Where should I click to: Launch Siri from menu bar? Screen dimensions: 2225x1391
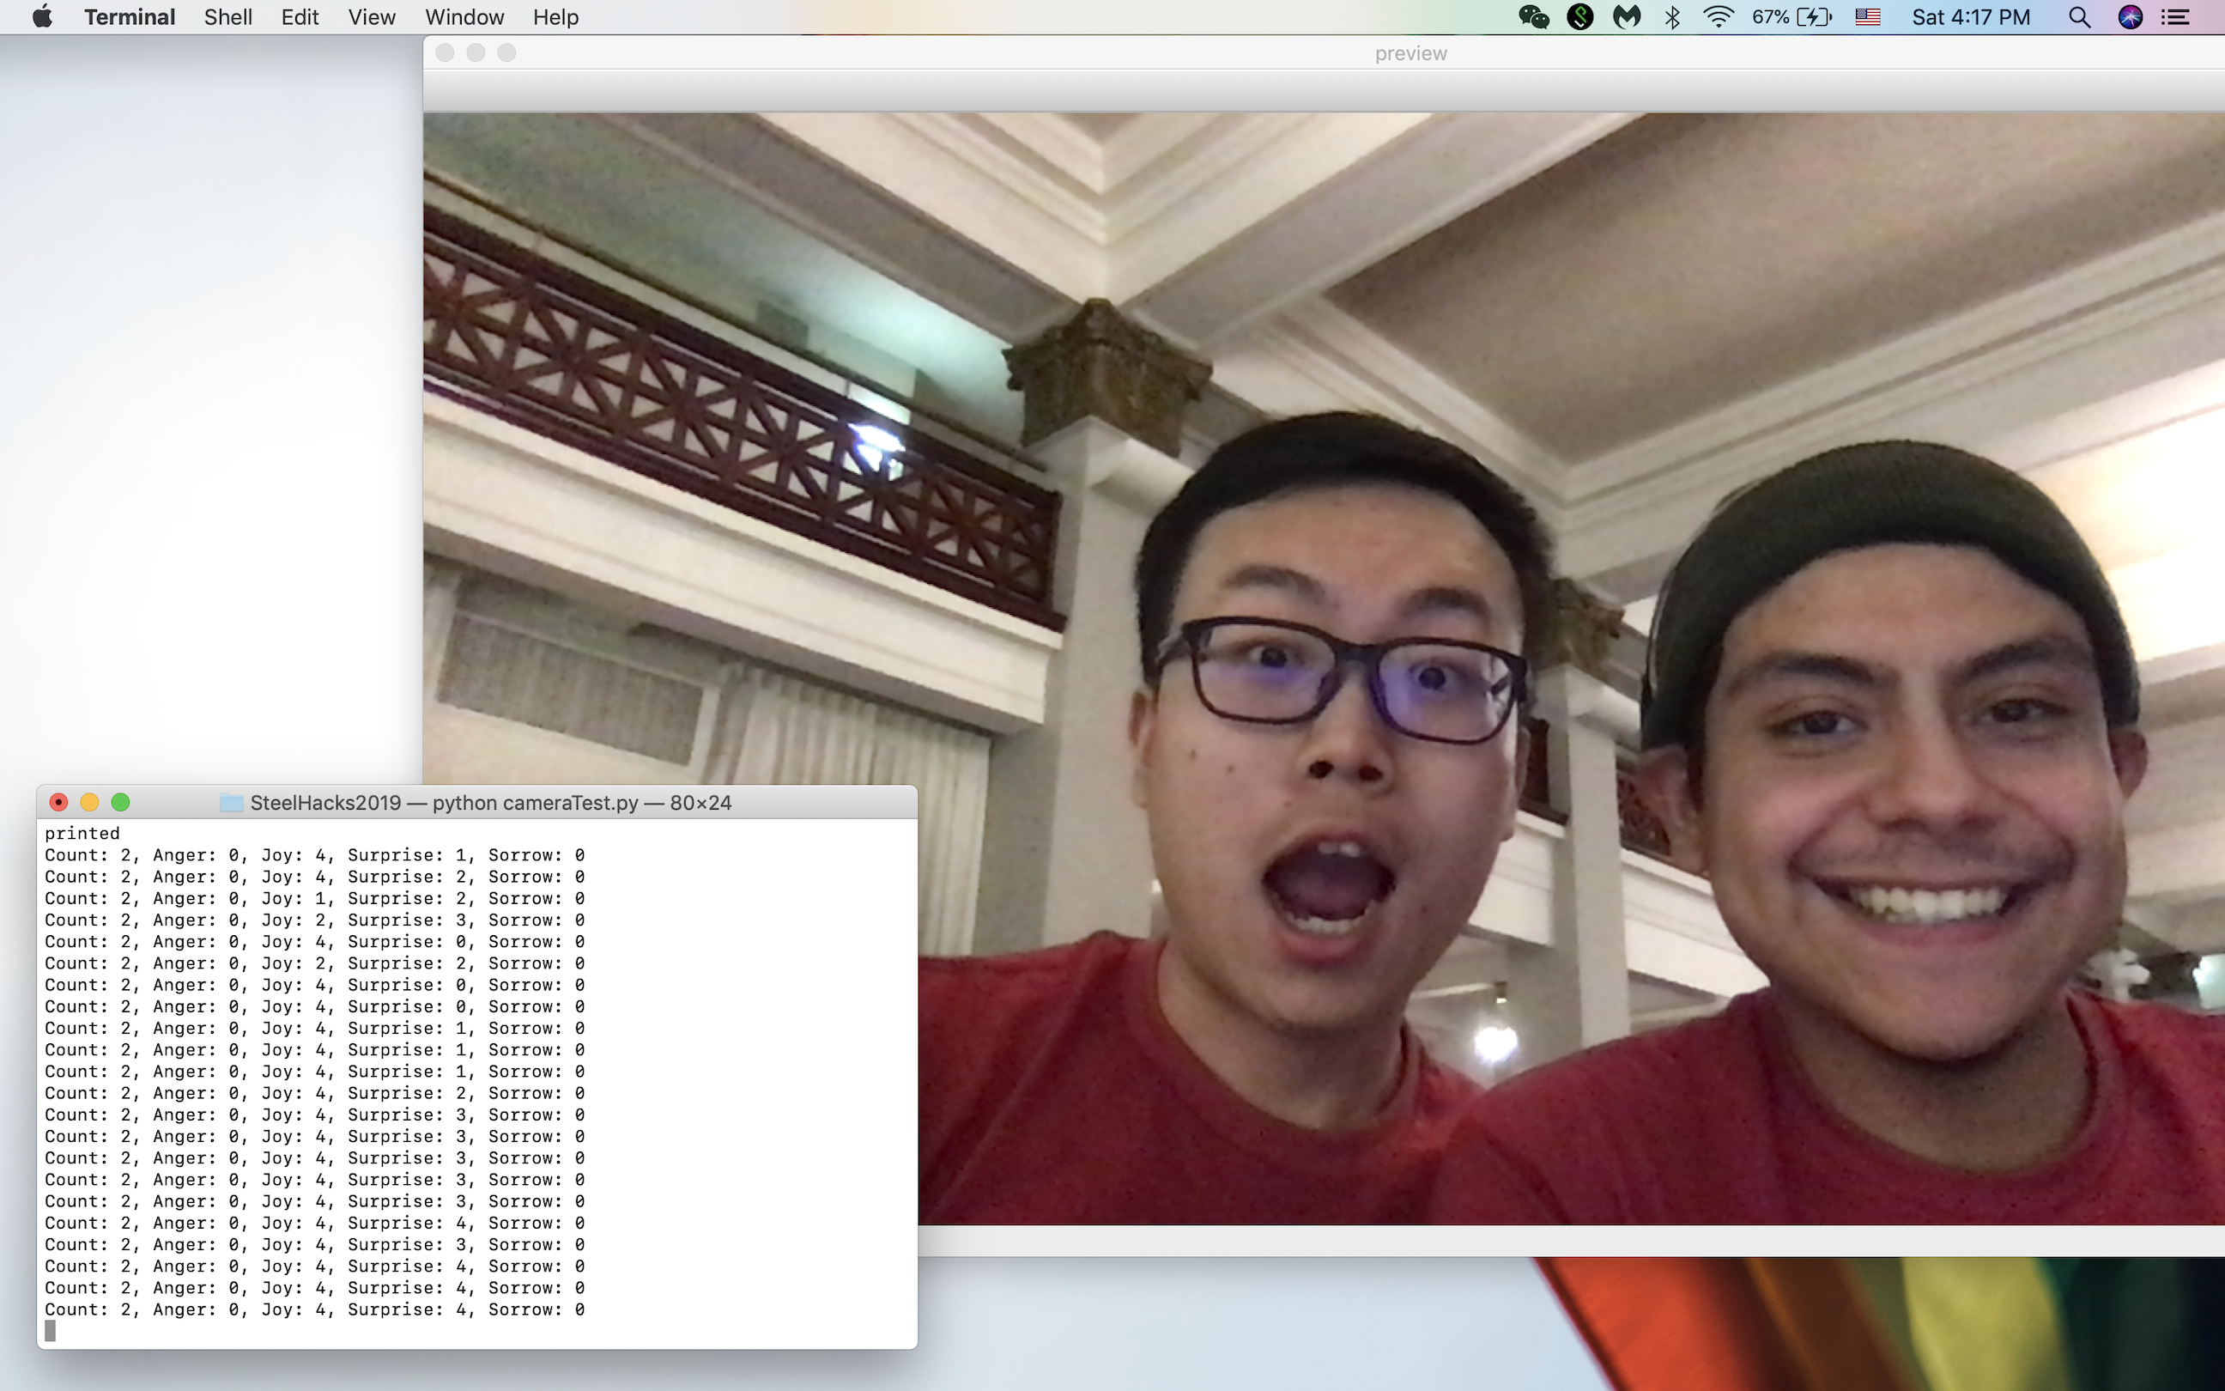pos(2130,16)
